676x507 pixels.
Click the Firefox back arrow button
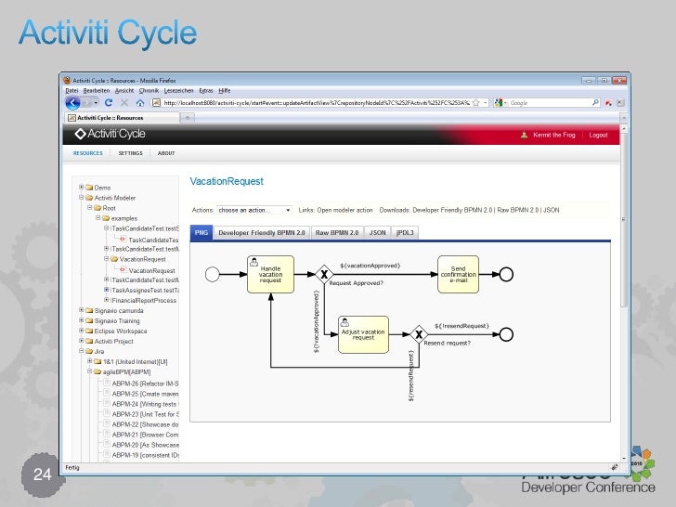pyautogui.click(x=72, y=102)
